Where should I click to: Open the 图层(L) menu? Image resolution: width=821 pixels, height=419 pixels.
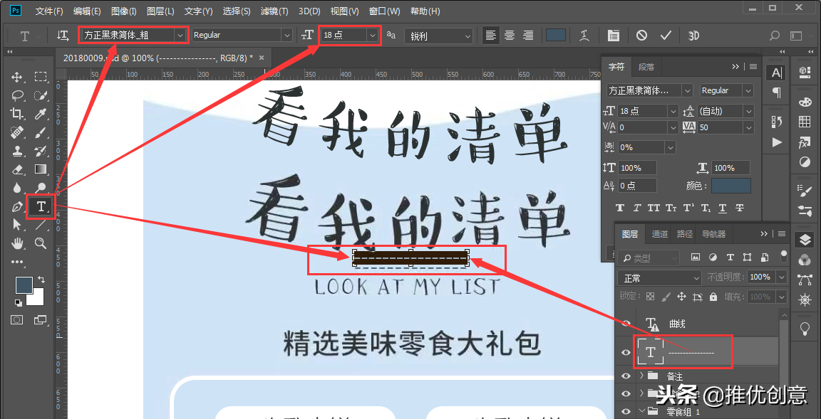click(161, 11)
